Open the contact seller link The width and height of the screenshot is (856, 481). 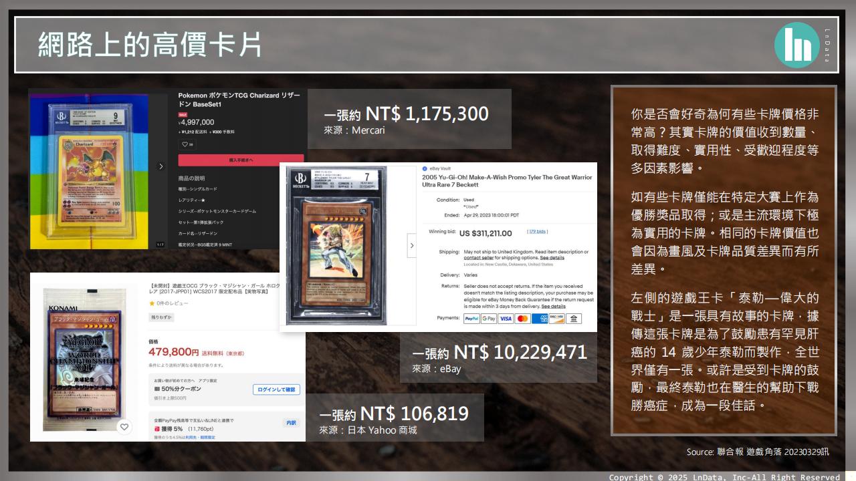(479, 258)
